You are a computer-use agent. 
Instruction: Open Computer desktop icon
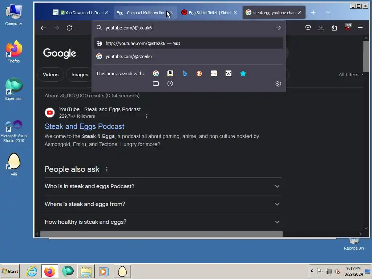pos(14,15)
